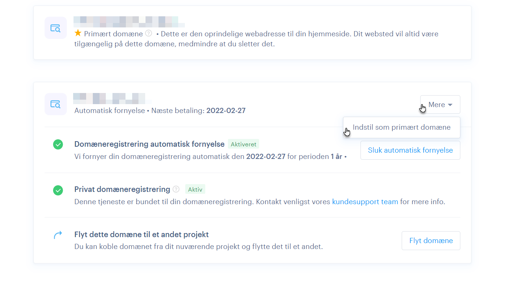
Task: Click the Privat domæneregistrering heading
Action: (x=122, y=189)
